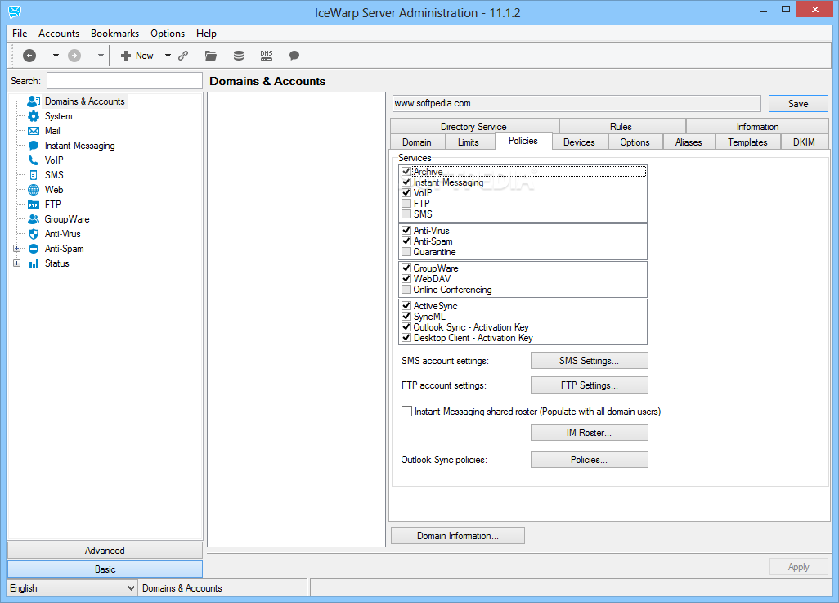Viewport: 839px width, 603px height.
Task: Select the System gear icon in tree
Action: pos(34,116)
